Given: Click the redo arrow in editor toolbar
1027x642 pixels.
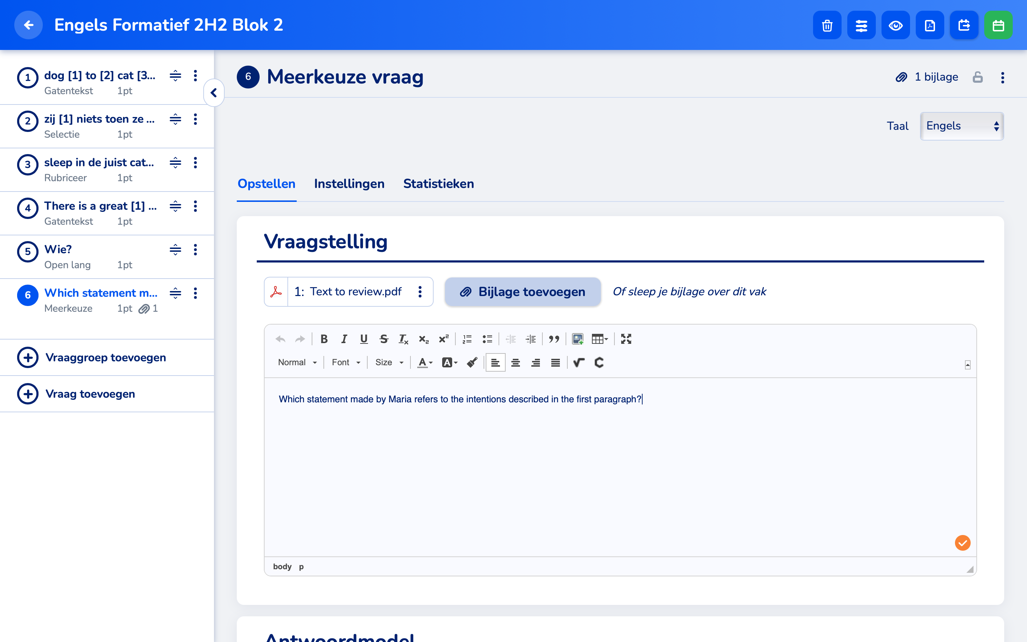Looking at the screenshot, I should click(300, 339).
